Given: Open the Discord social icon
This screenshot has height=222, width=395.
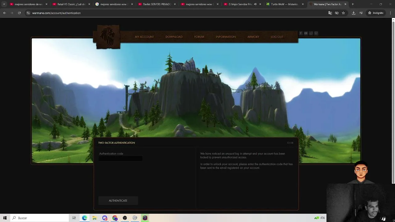Looking at the screenshot, I should click(x=311, y=33).
